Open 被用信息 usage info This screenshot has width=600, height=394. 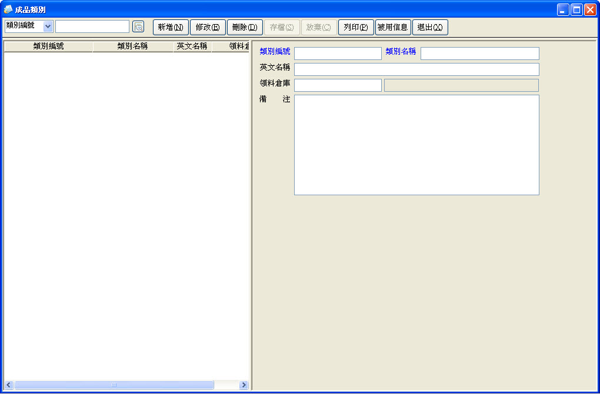point(393,27)
